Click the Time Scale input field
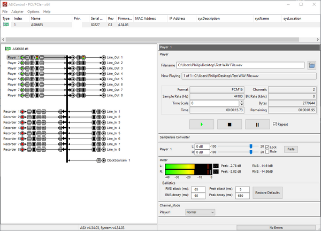The height and width of the screenshot is (231, 321). click(x=215, y=103)
